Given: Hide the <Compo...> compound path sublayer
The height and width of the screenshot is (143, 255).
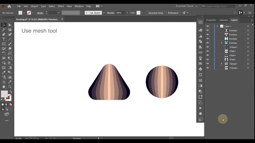Looking at the screenshot, I should [x=208, y=68].
